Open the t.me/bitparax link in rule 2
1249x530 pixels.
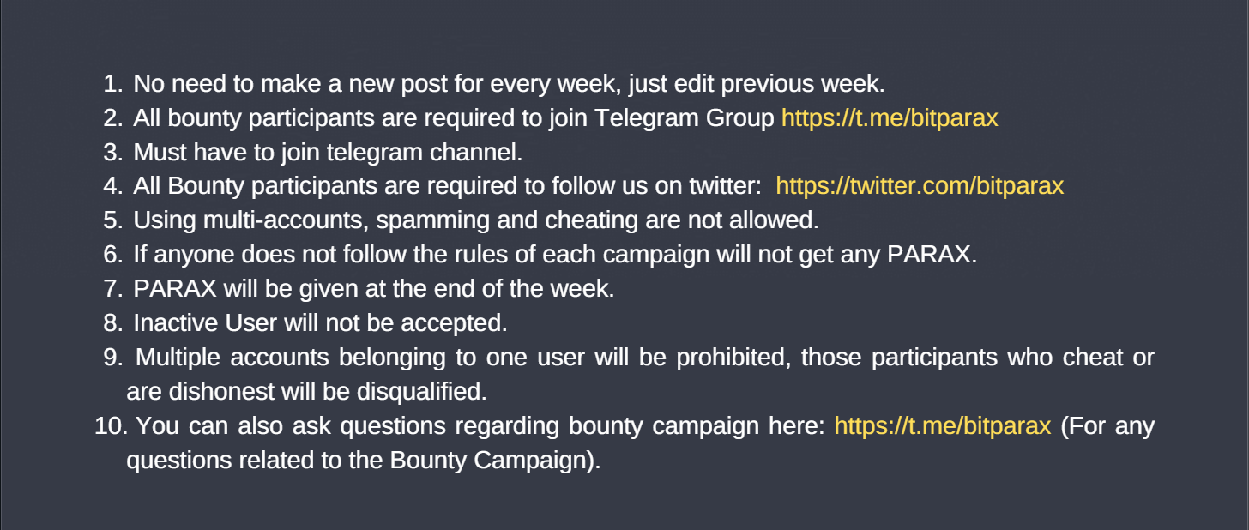point(890,117)
